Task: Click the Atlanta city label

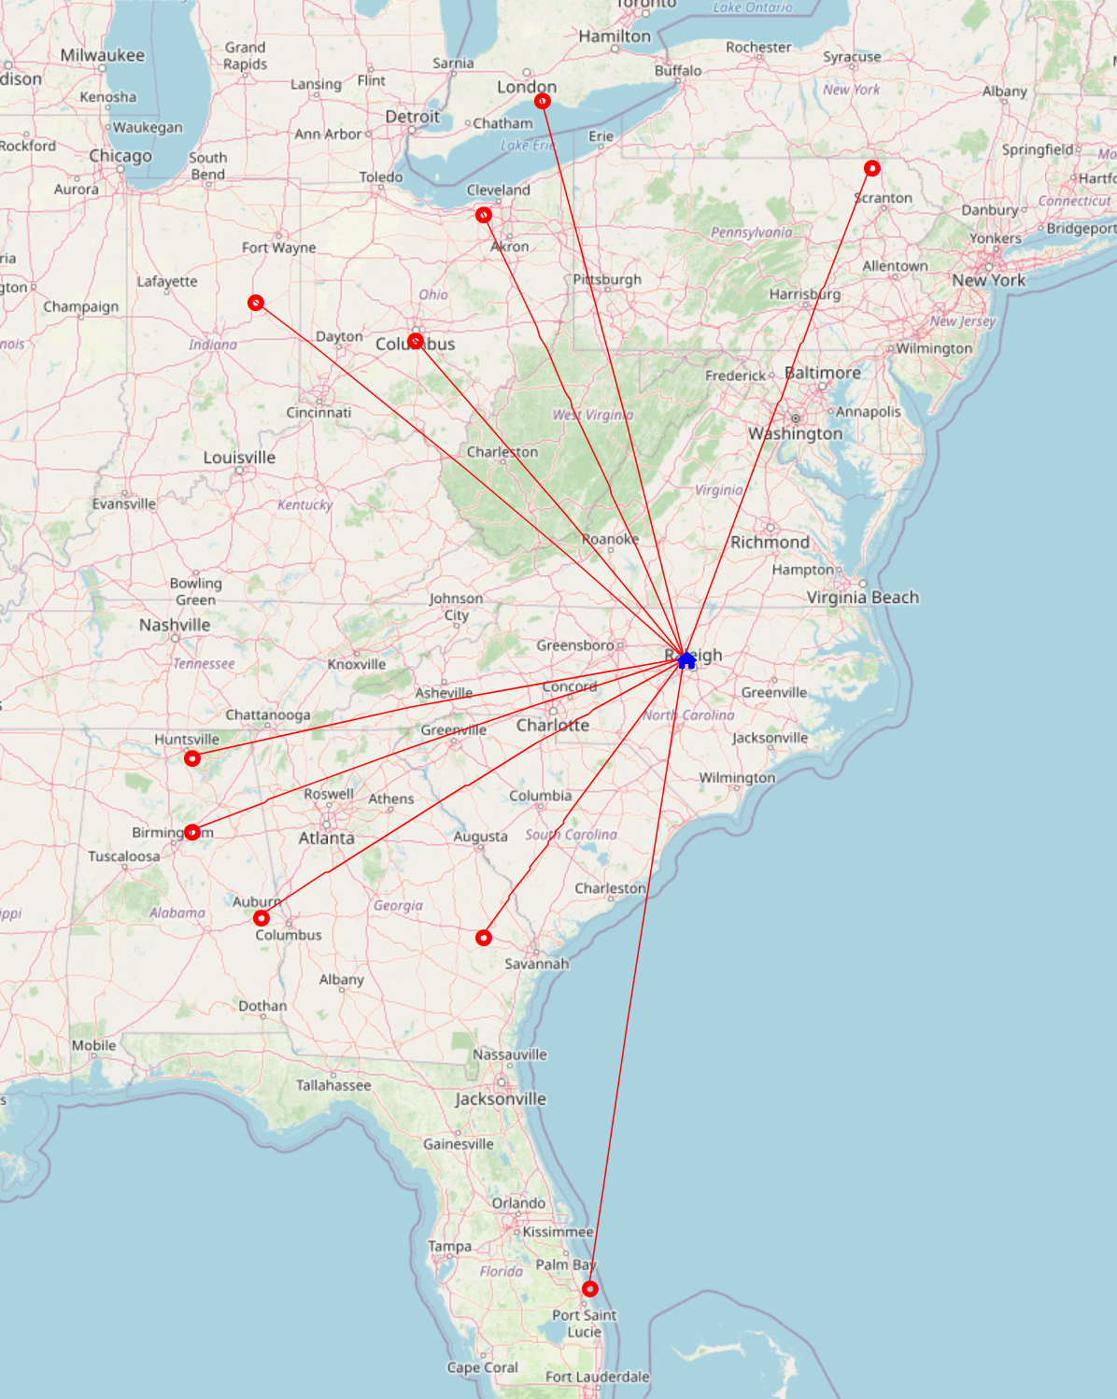Action: click(326, 839)
